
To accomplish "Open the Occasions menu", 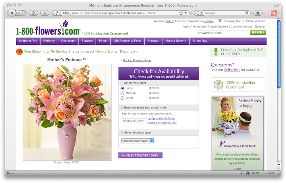I will [68, 41].
